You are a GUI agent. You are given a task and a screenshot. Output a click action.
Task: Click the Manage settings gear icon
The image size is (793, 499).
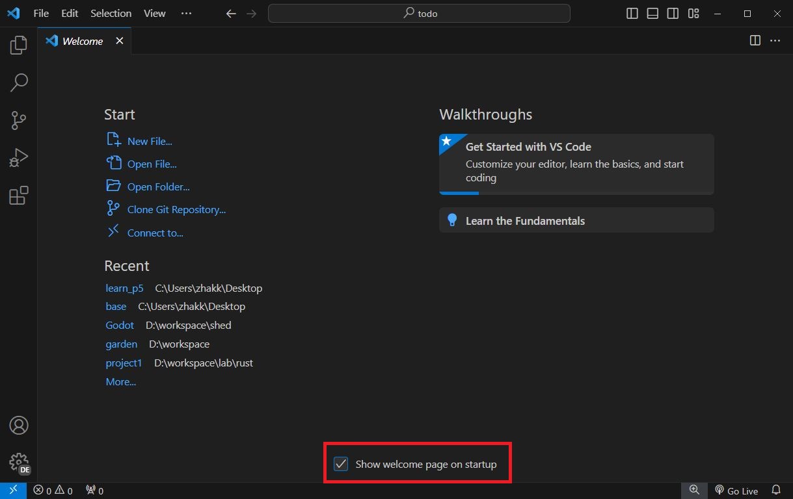(x=18, y=463)
